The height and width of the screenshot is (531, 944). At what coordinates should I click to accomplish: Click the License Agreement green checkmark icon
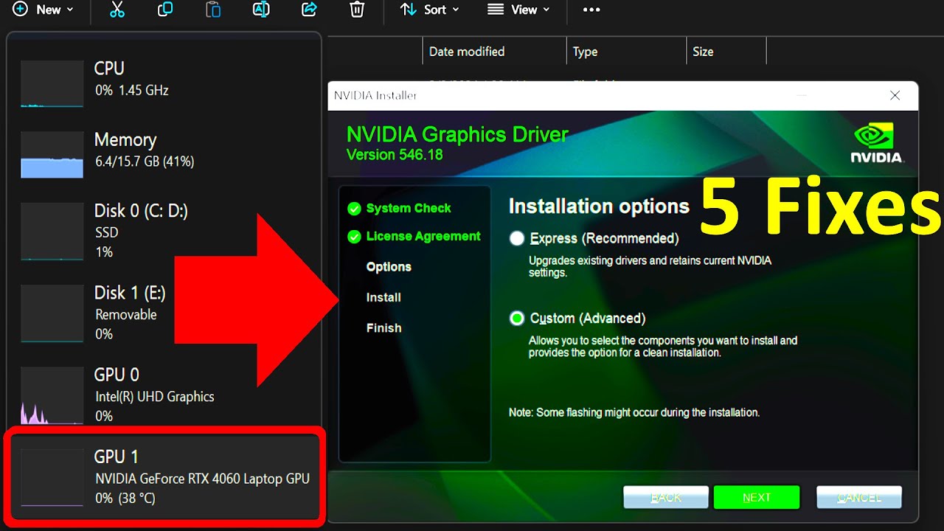pos(354,237)
